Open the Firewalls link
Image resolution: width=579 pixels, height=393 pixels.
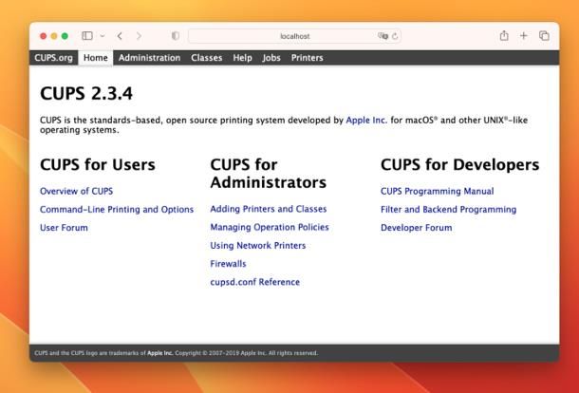[x=228, y=264]
